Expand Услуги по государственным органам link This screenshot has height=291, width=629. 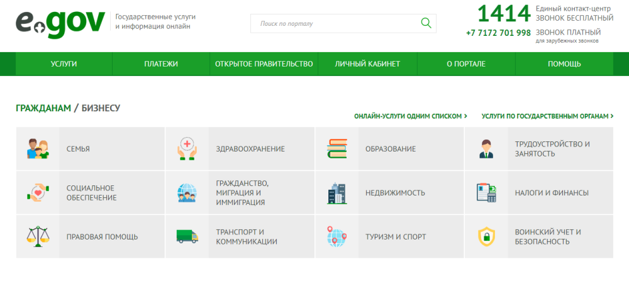tap(547, 116)
